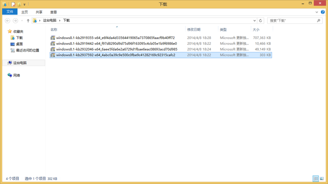Click the 707,363 KB size cell
The height and width of the screenshot is (184, 328).
pyautogui.click(x=262, y=38)
